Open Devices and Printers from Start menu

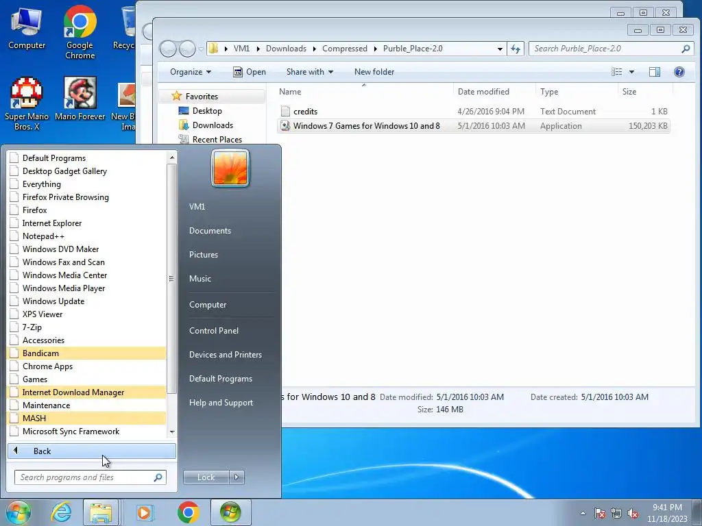click(225, 355)
